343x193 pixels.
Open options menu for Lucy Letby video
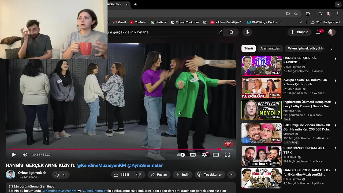pos(335,102)
